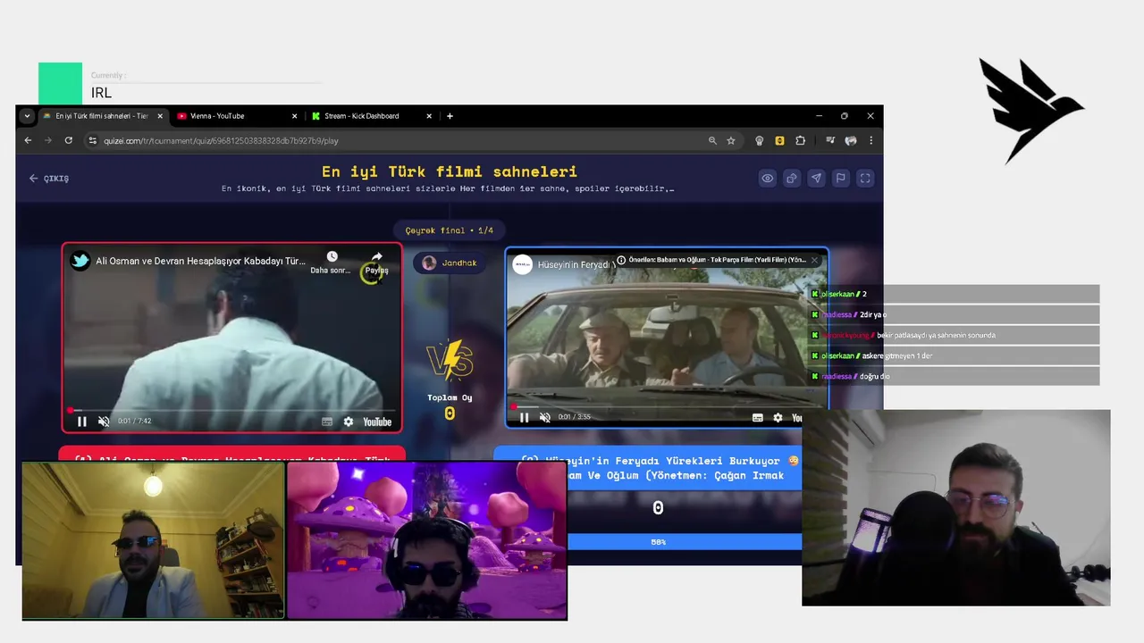Click the copy link icon in quiz header
Viewport: 1144px width, 643px height.
pos(792,179)
